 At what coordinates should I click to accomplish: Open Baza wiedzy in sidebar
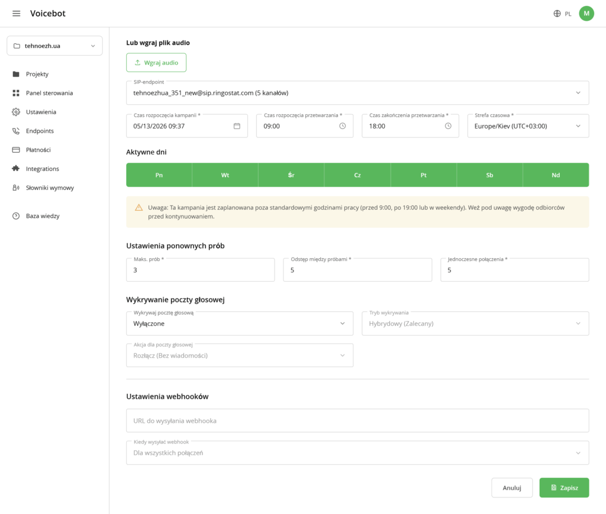tap(43, 216)
